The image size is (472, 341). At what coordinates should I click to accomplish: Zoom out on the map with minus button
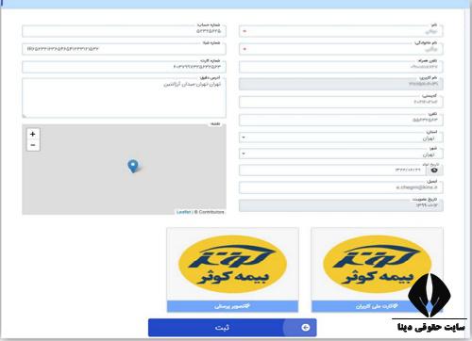tap(33, 145)
